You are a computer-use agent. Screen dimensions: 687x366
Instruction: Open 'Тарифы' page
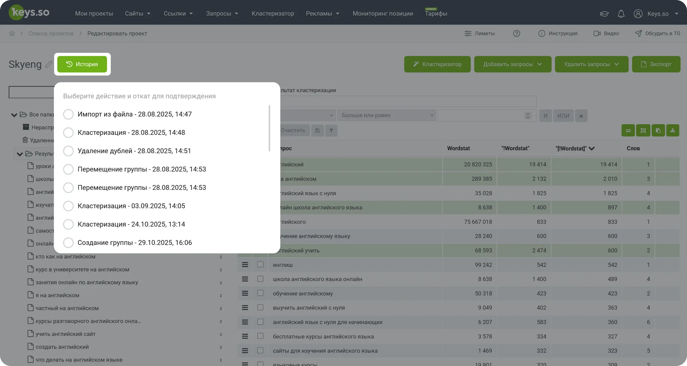(x=436, y=14)
